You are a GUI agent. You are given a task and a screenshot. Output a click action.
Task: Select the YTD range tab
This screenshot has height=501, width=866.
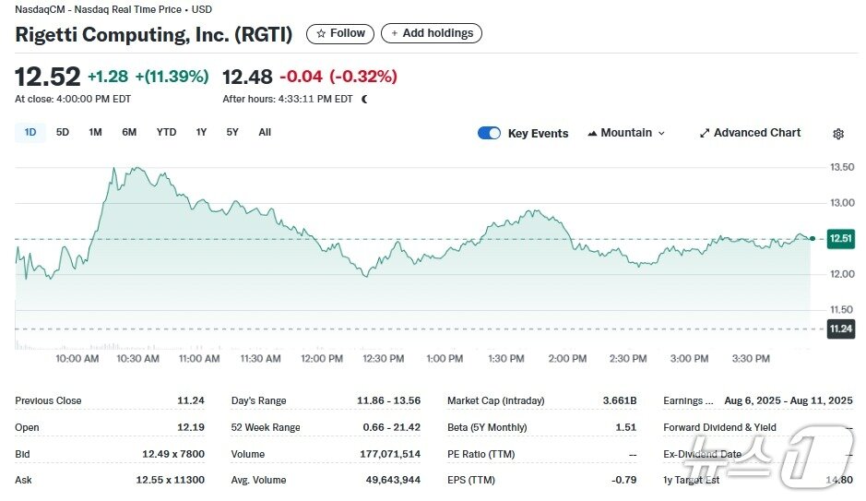(x=166, y=132)
